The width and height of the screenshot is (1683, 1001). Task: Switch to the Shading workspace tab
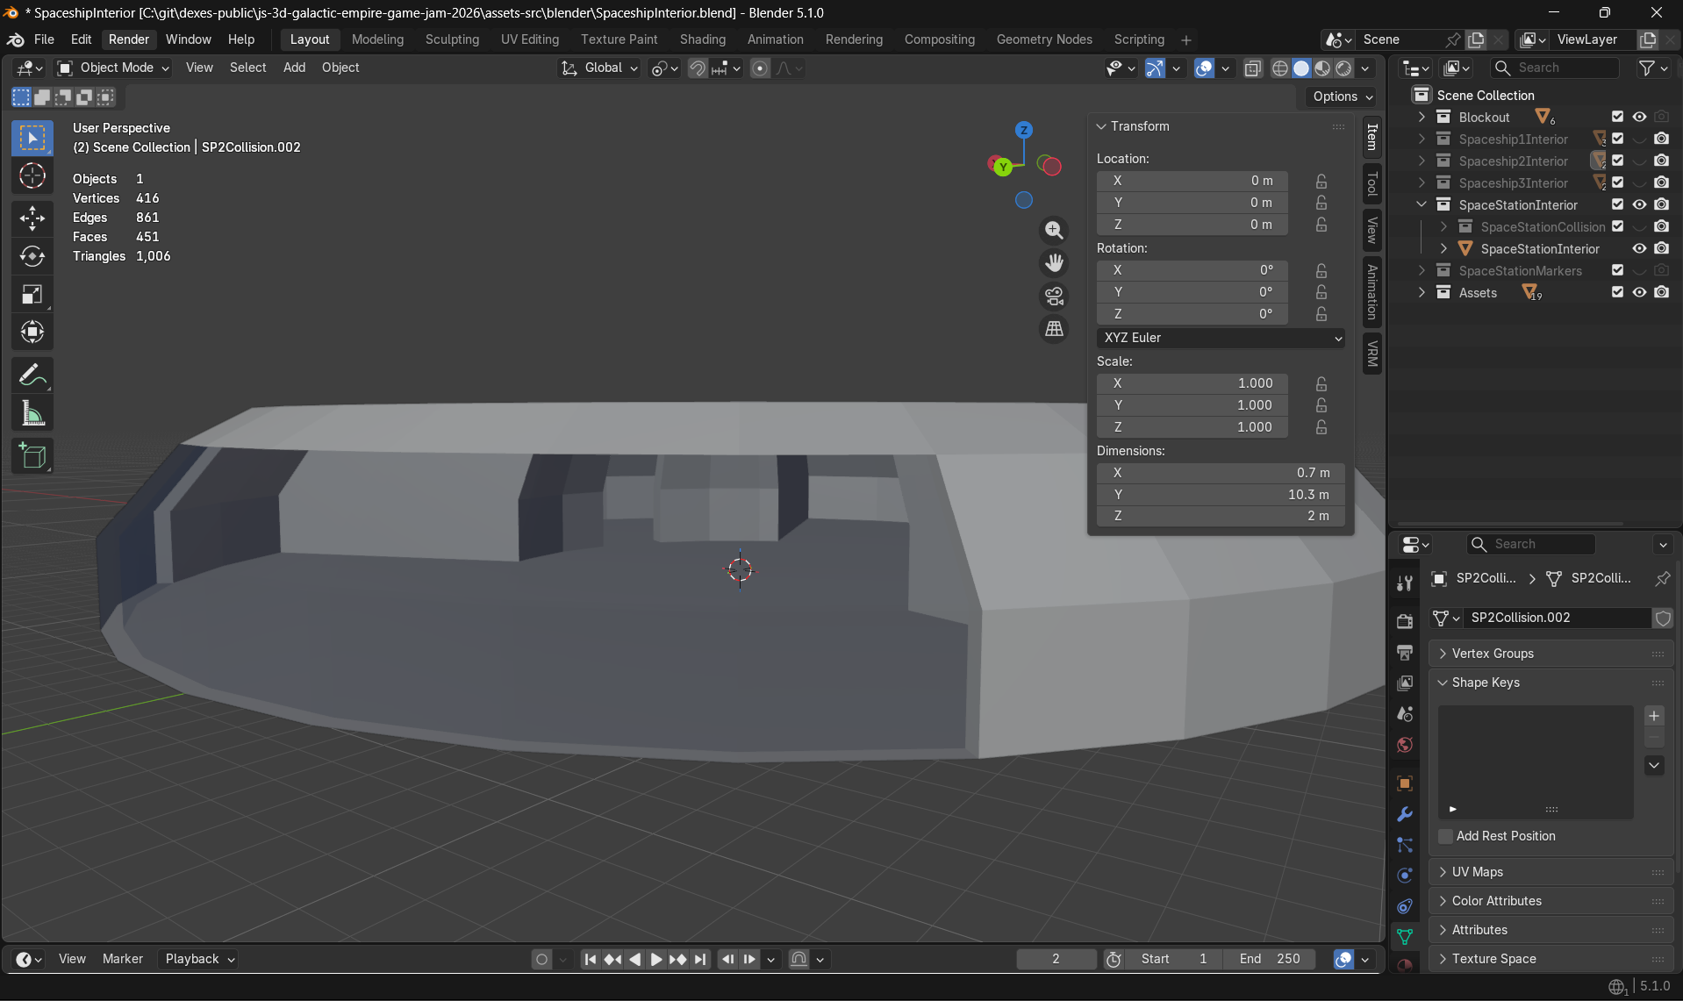click(x=702, y=39)
